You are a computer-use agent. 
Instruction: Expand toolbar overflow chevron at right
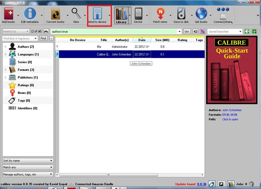[x=258, y=15]
